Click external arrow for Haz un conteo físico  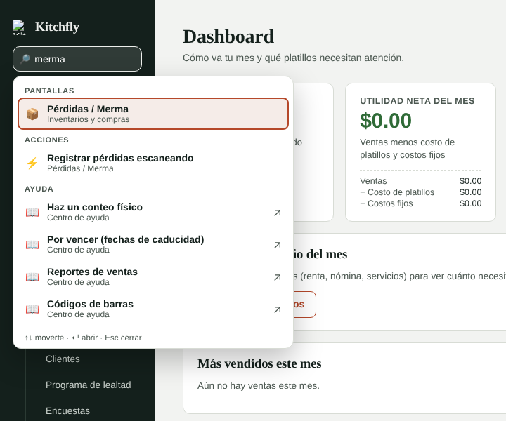pyautogui.click(x=277, y=213)
